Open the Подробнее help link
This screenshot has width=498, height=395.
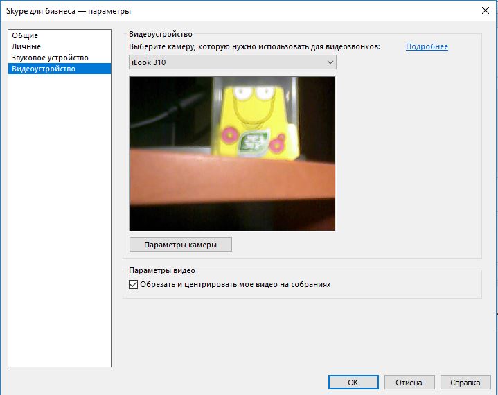[x=427, y=46]
